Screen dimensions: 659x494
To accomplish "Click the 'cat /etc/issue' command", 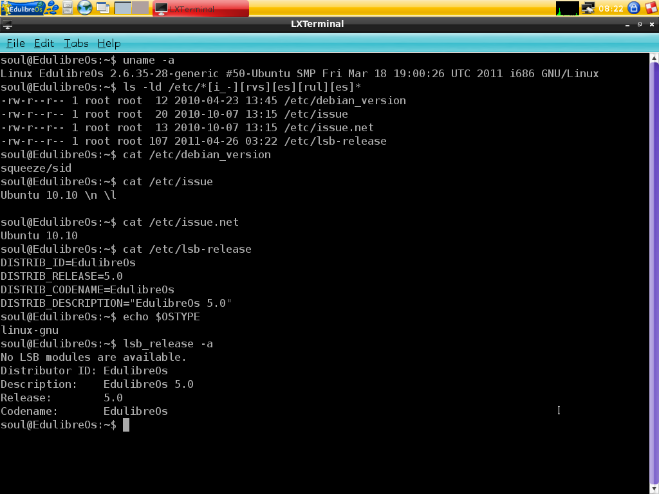I will pos(168,181).
